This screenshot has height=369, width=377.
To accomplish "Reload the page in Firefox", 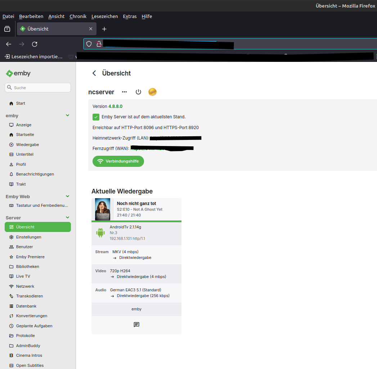I will pos(35,44).
